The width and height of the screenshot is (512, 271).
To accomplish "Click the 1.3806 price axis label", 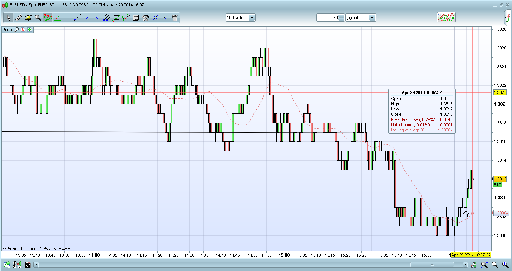I will pos(500,235).
